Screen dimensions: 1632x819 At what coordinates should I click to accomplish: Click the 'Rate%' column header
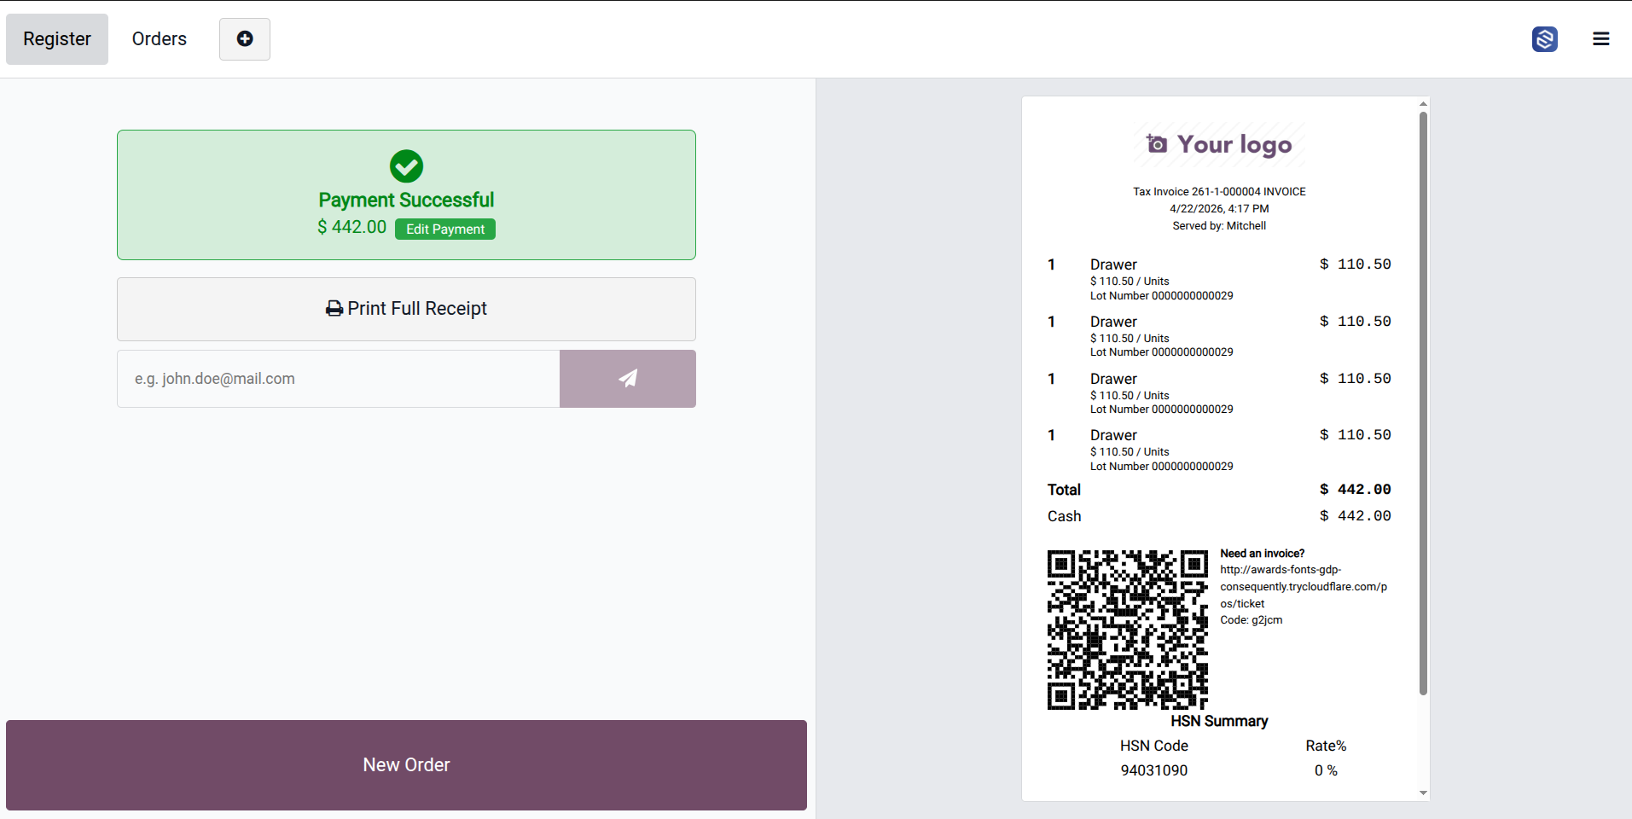click(x=1326, y=746)
